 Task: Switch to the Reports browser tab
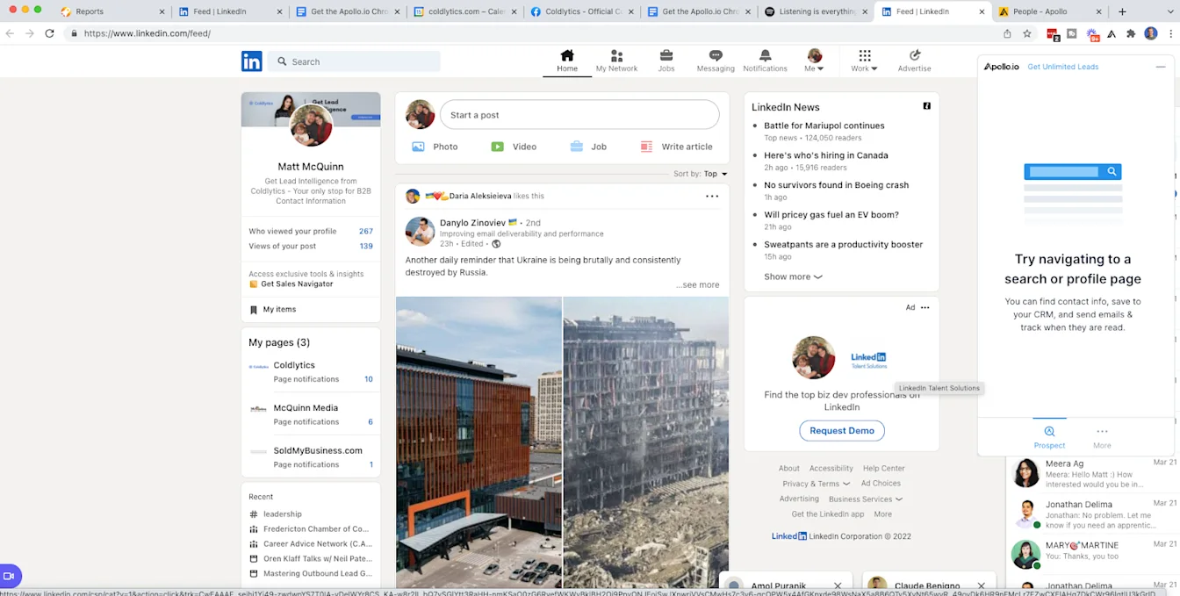[x=112, y=11]
